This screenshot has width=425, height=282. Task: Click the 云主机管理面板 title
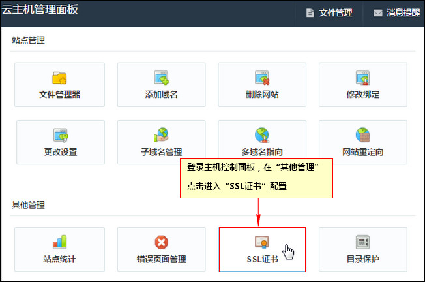[40, 9]
